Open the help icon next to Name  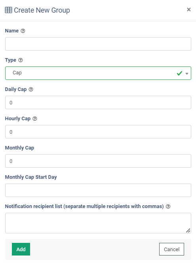coord(23,31)
